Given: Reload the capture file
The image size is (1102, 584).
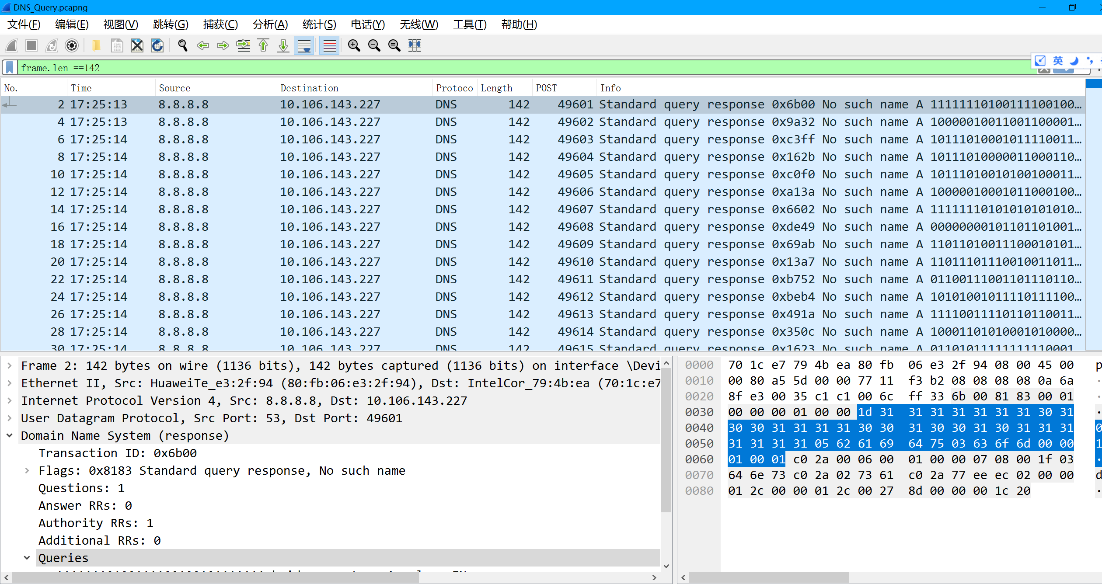Looking at the screenshot, I should [157, 45].
